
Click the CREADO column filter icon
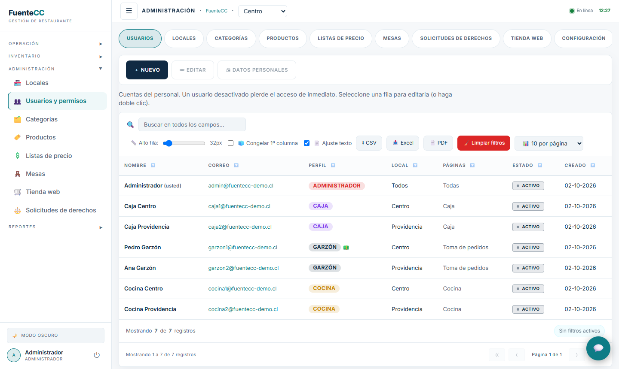point(593,166)
